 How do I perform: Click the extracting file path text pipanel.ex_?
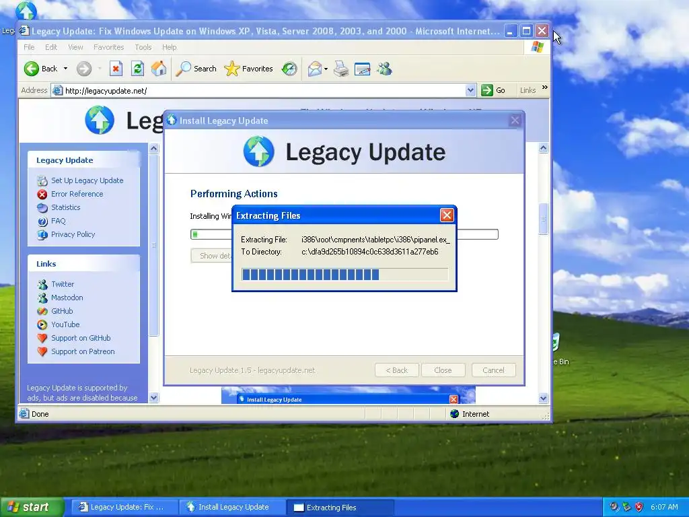click(x=375, y=240)
